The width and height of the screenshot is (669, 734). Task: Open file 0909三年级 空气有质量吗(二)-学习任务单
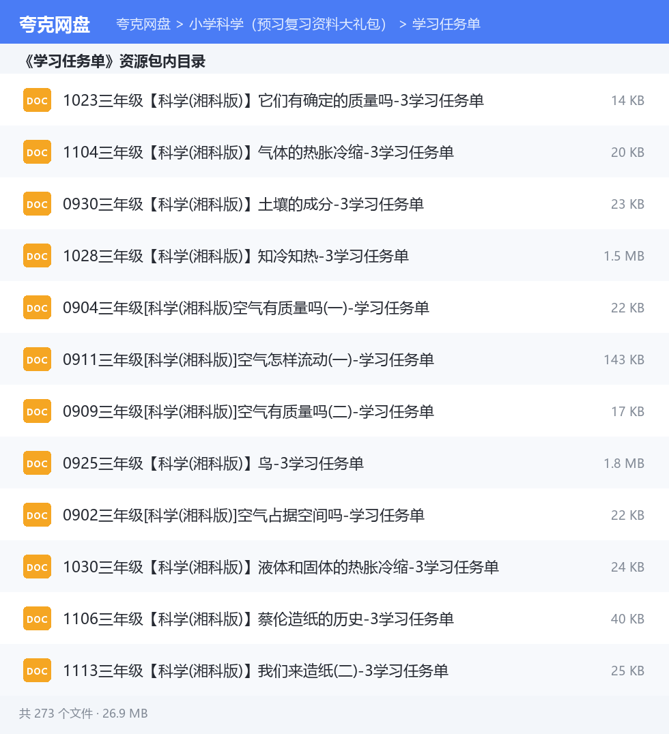pyautogui.click(x=248, y=411)
